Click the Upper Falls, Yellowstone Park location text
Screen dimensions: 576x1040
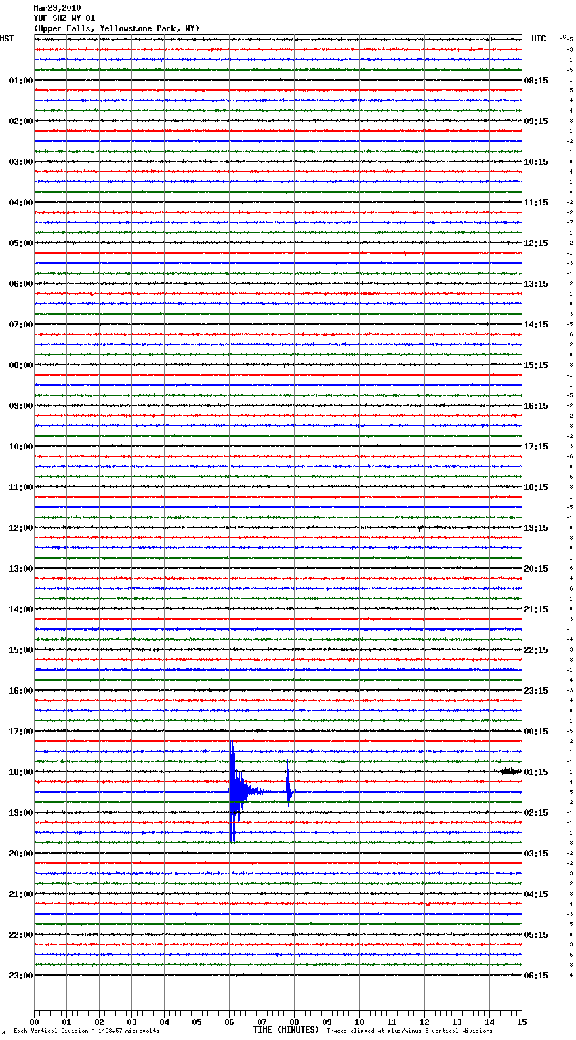(x=117, y=28)
